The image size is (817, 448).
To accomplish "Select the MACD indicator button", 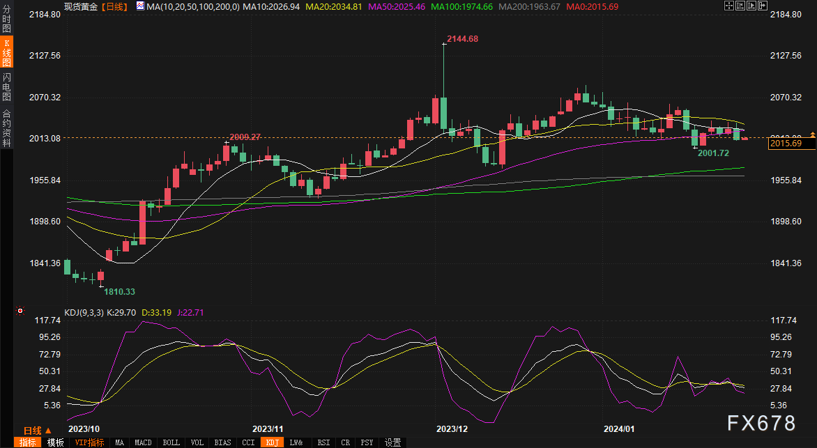I will coord(143,442).
